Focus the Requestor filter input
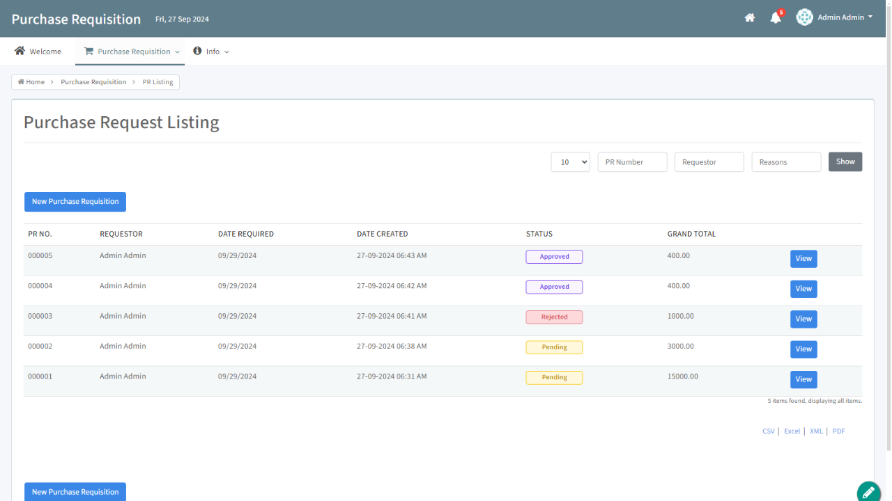The height and width of the screenshot is (501, 892). coord(709,162)
